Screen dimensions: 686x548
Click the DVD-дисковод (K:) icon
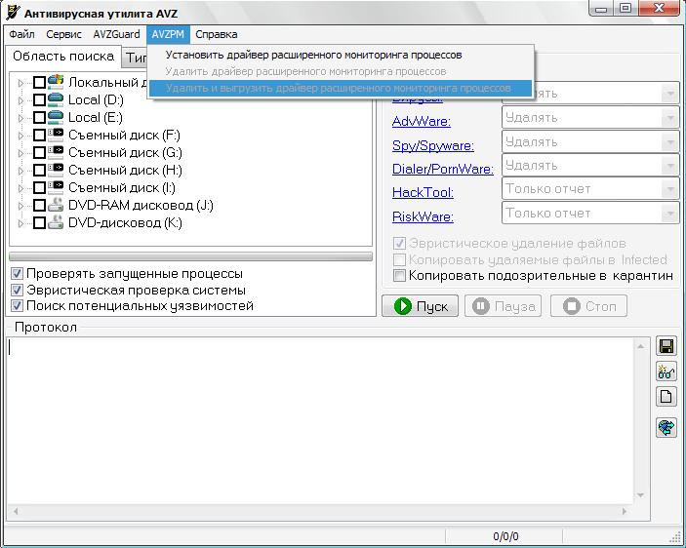[x=56, y=222]
